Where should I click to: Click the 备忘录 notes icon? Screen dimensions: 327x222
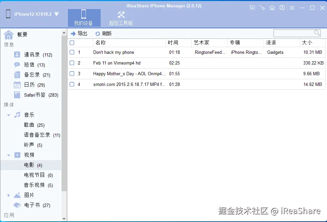pos(17,75)
